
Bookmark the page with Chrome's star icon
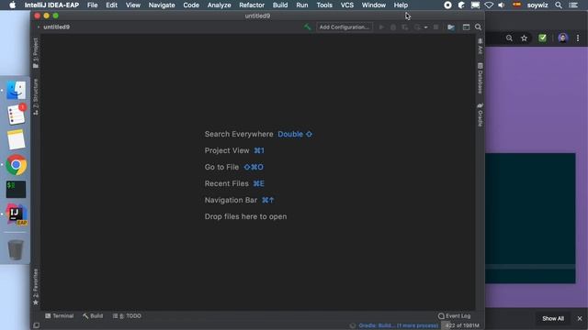pyautogui.click(x=525, y=38)
